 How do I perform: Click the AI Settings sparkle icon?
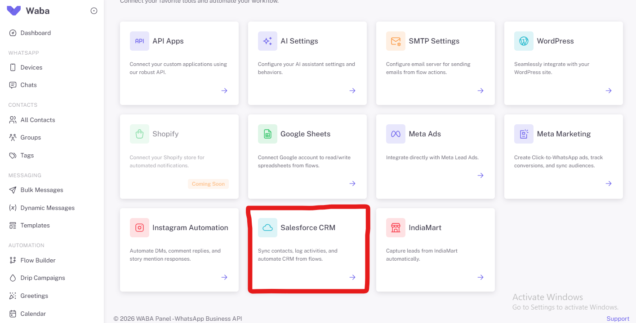(x=267, y=41)
